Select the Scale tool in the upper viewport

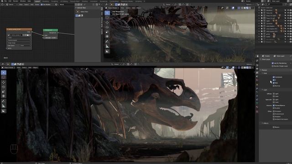[107, 32]
